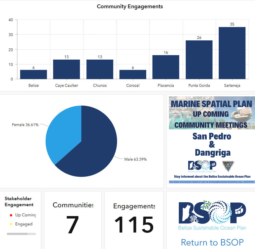Viewport: 255px width, 249px height.
Task: Click the small BSOP logo in flyer
Action: point(202,166)
